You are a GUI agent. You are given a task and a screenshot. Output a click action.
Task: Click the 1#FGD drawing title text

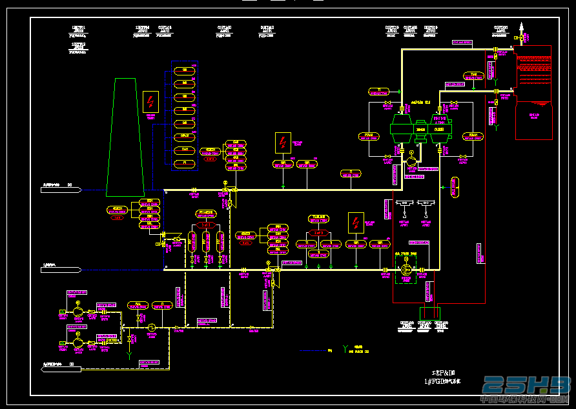pos(442,381)
